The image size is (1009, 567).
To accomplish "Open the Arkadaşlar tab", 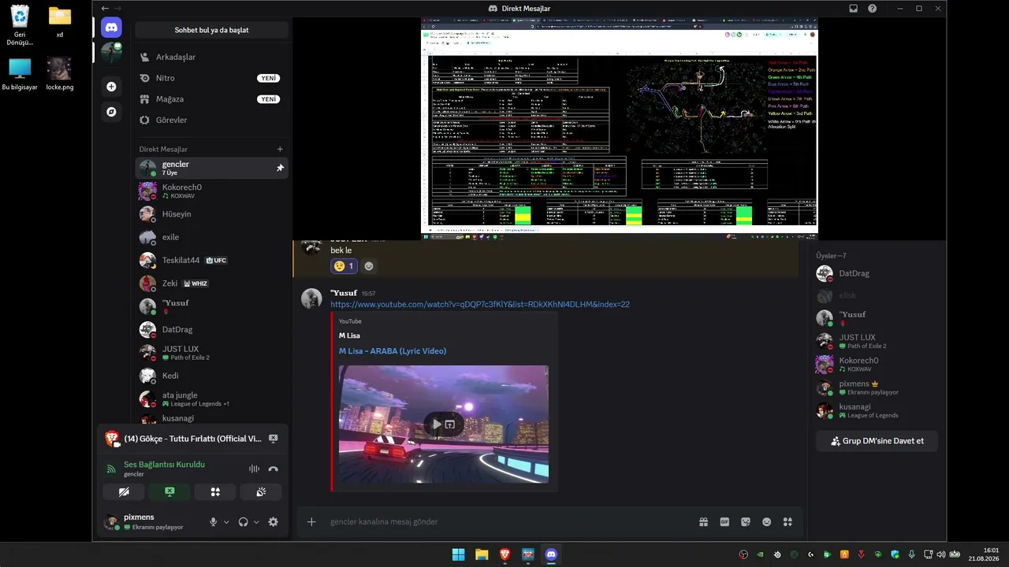I will [x=211, y=57].
